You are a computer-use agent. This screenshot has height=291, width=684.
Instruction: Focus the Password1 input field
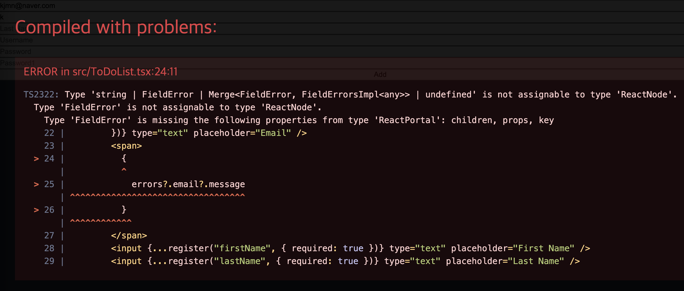(342, 63)
